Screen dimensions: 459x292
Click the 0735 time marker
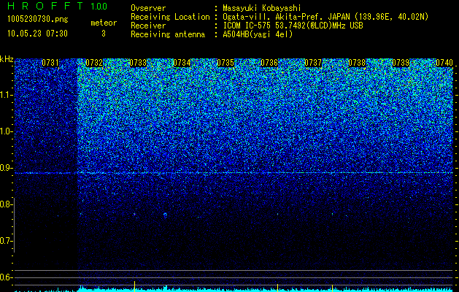click(x=225, y=63)
